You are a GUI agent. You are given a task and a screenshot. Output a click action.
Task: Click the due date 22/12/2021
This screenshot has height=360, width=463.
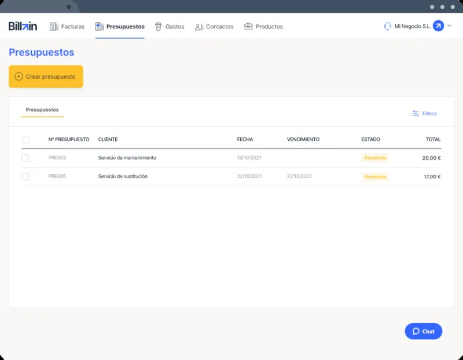tap(299, 177)
